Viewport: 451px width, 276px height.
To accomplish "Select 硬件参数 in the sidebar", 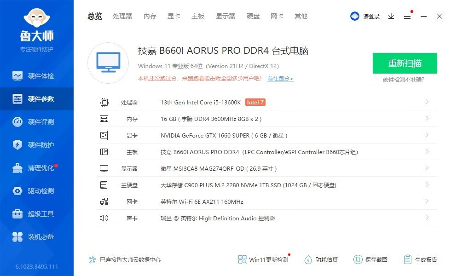I will pos(36,99).
